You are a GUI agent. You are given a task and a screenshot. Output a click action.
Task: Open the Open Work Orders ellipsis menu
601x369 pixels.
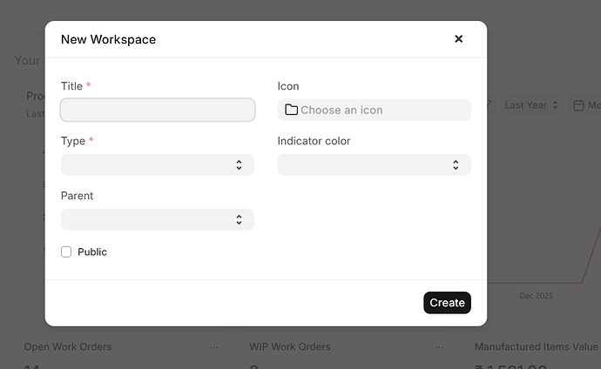pyautogui.click(x=214, y=347)
